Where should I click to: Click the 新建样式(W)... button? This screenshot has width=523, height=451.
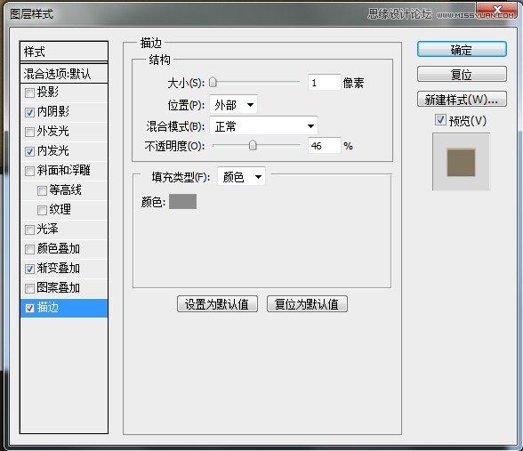pyautogui.click(x=462, y=99)
